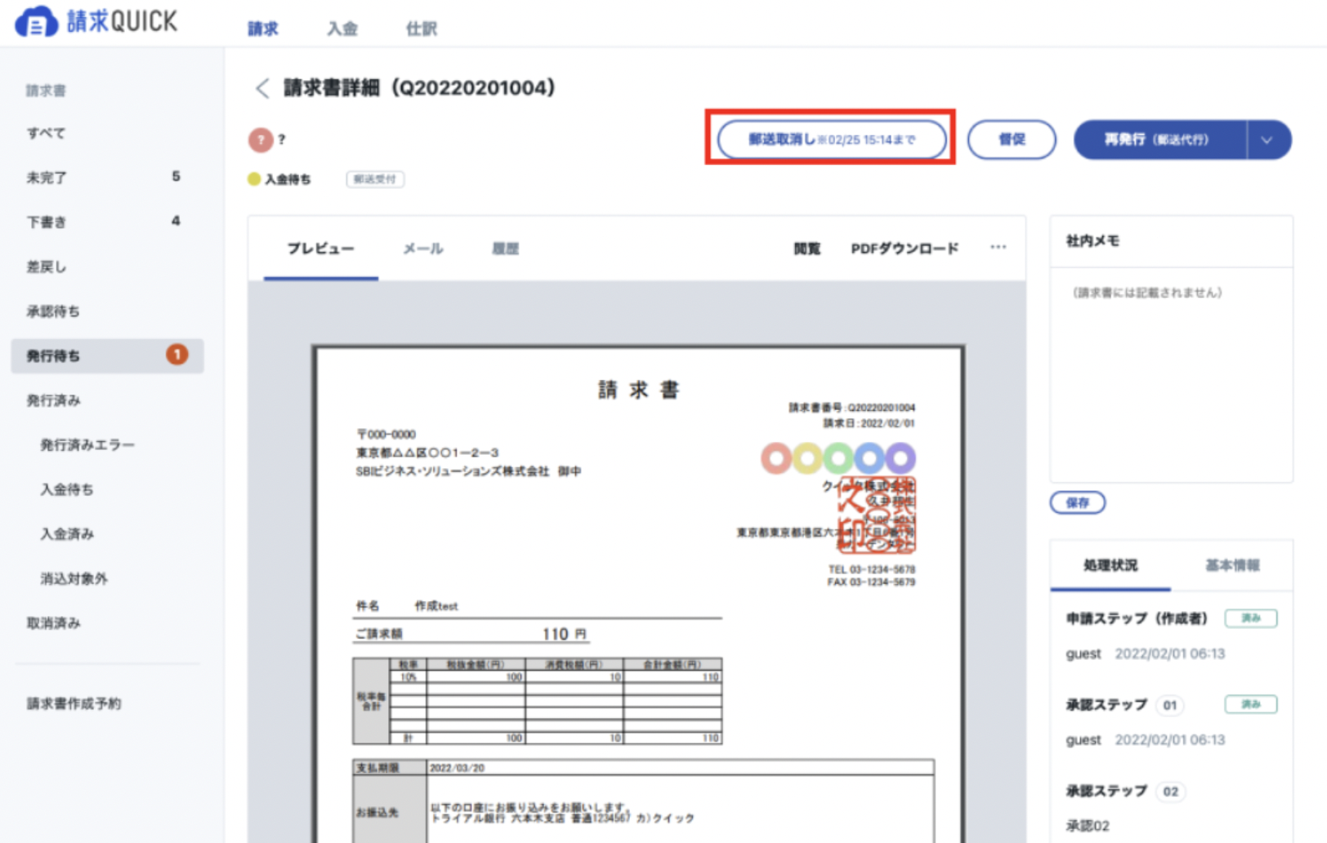Select 発行待ち in the sidebar
Screen dimensions: 1327x843
(107, 355)
